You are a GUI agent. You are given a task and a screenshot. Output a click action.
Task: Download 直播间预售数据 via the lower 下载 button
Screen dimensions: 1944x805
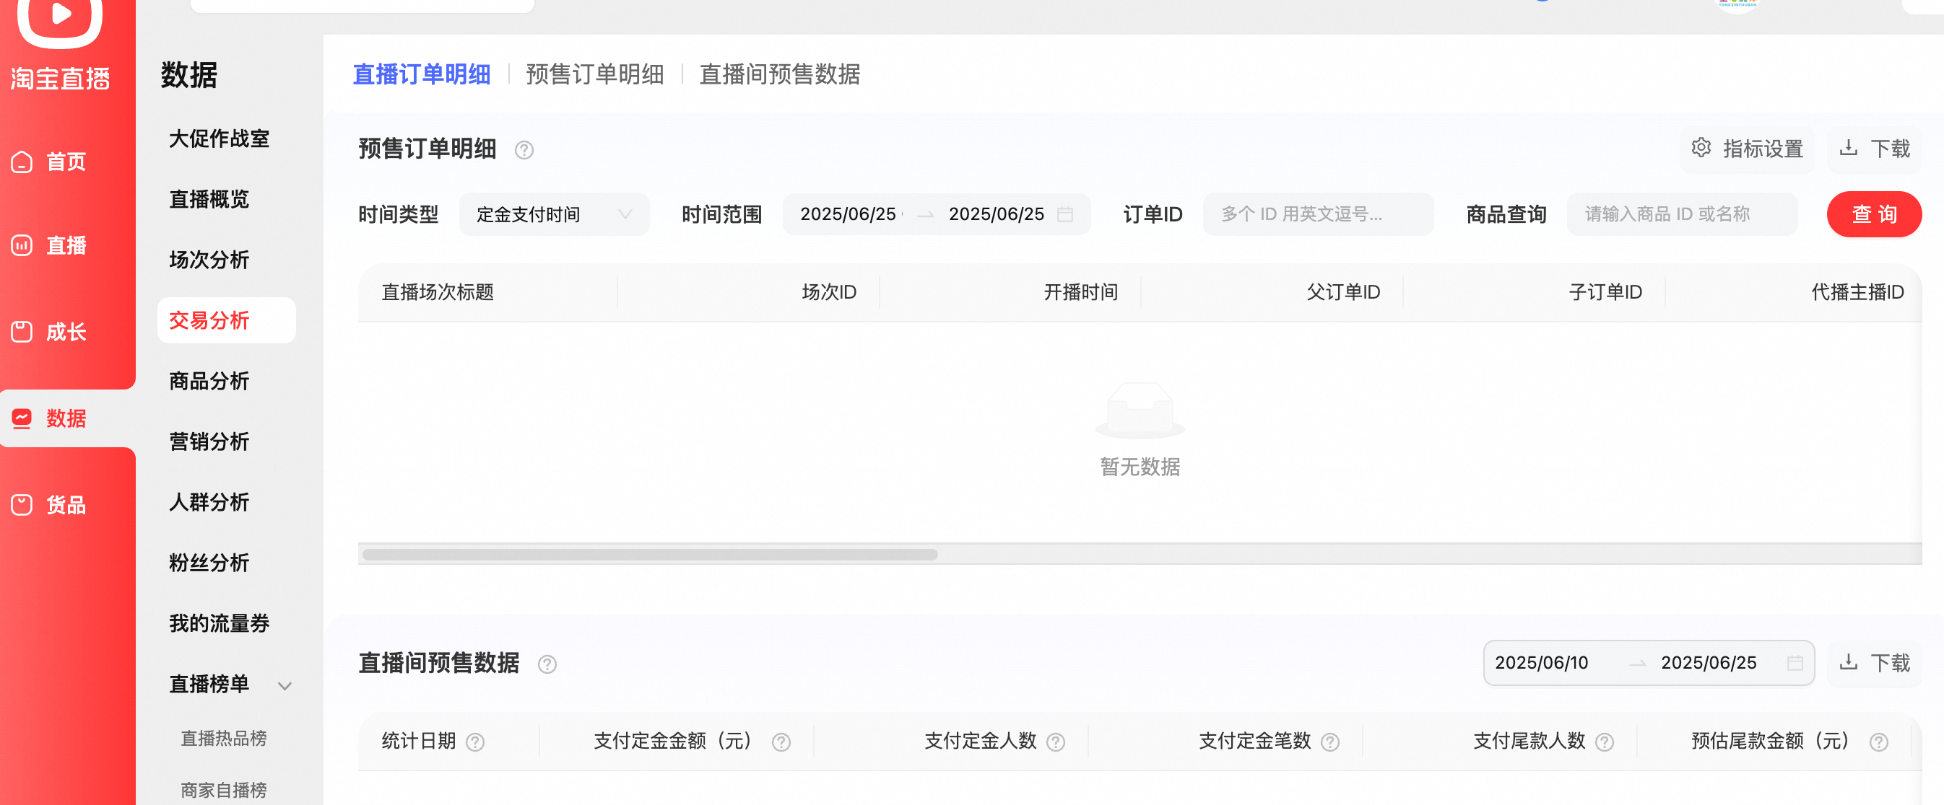tap(1875, 663)
